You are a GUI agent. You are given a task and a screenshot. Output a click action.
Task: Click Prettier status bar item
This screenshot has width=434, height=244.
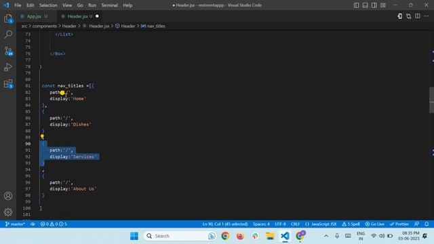pos(399,224)
